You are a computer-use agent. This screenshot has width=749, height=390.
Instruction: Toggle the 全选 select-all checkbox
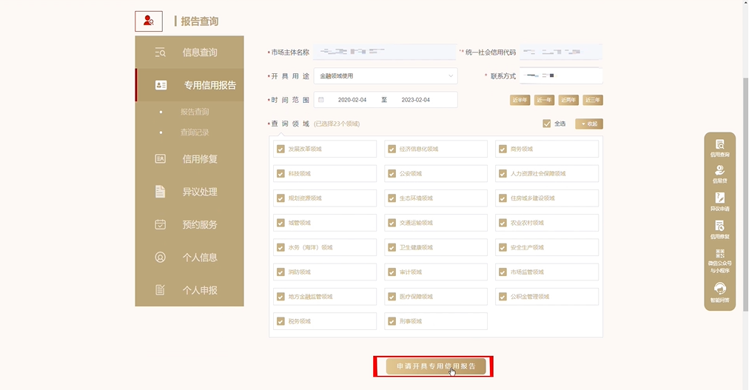tap(547, 124)
